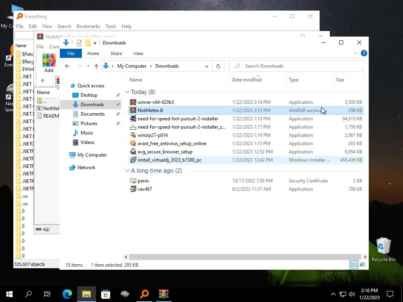The image size is (403, 302).
Task: Click Properties icon in quick access toolbar
Action: tap(79, 43)
